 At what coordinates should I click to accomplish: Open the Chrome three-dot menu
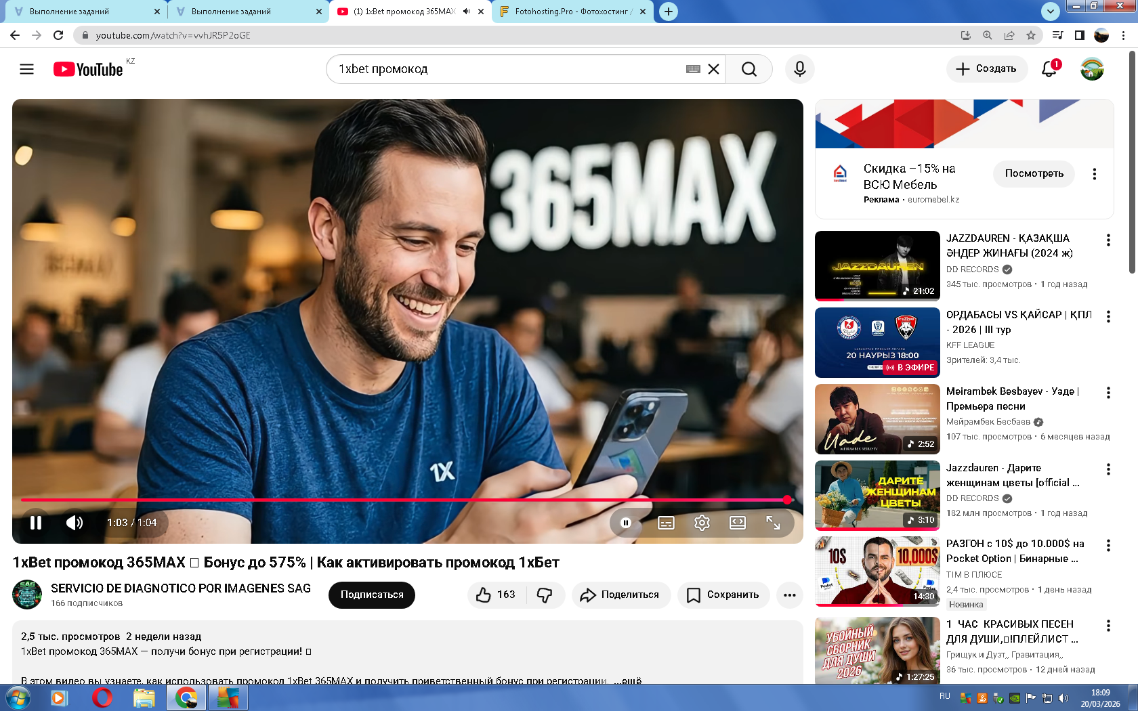point(1124,35)
